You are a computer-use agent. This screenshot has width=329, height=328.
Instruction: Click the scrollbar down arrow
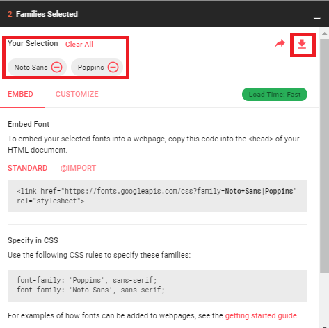point(324,327)
